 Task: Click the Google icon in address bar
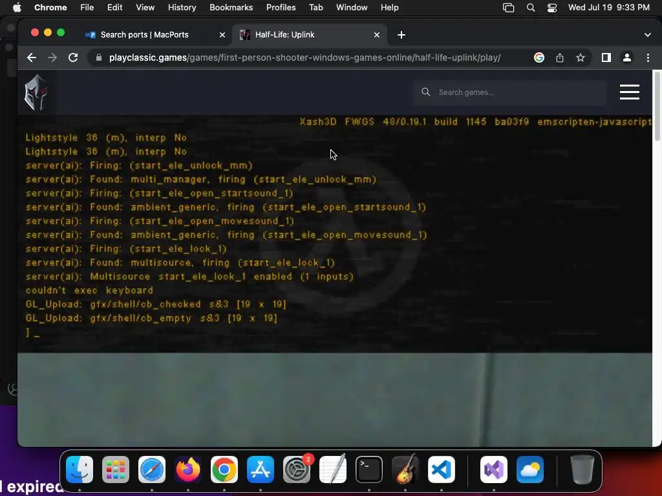pos(539,57)
